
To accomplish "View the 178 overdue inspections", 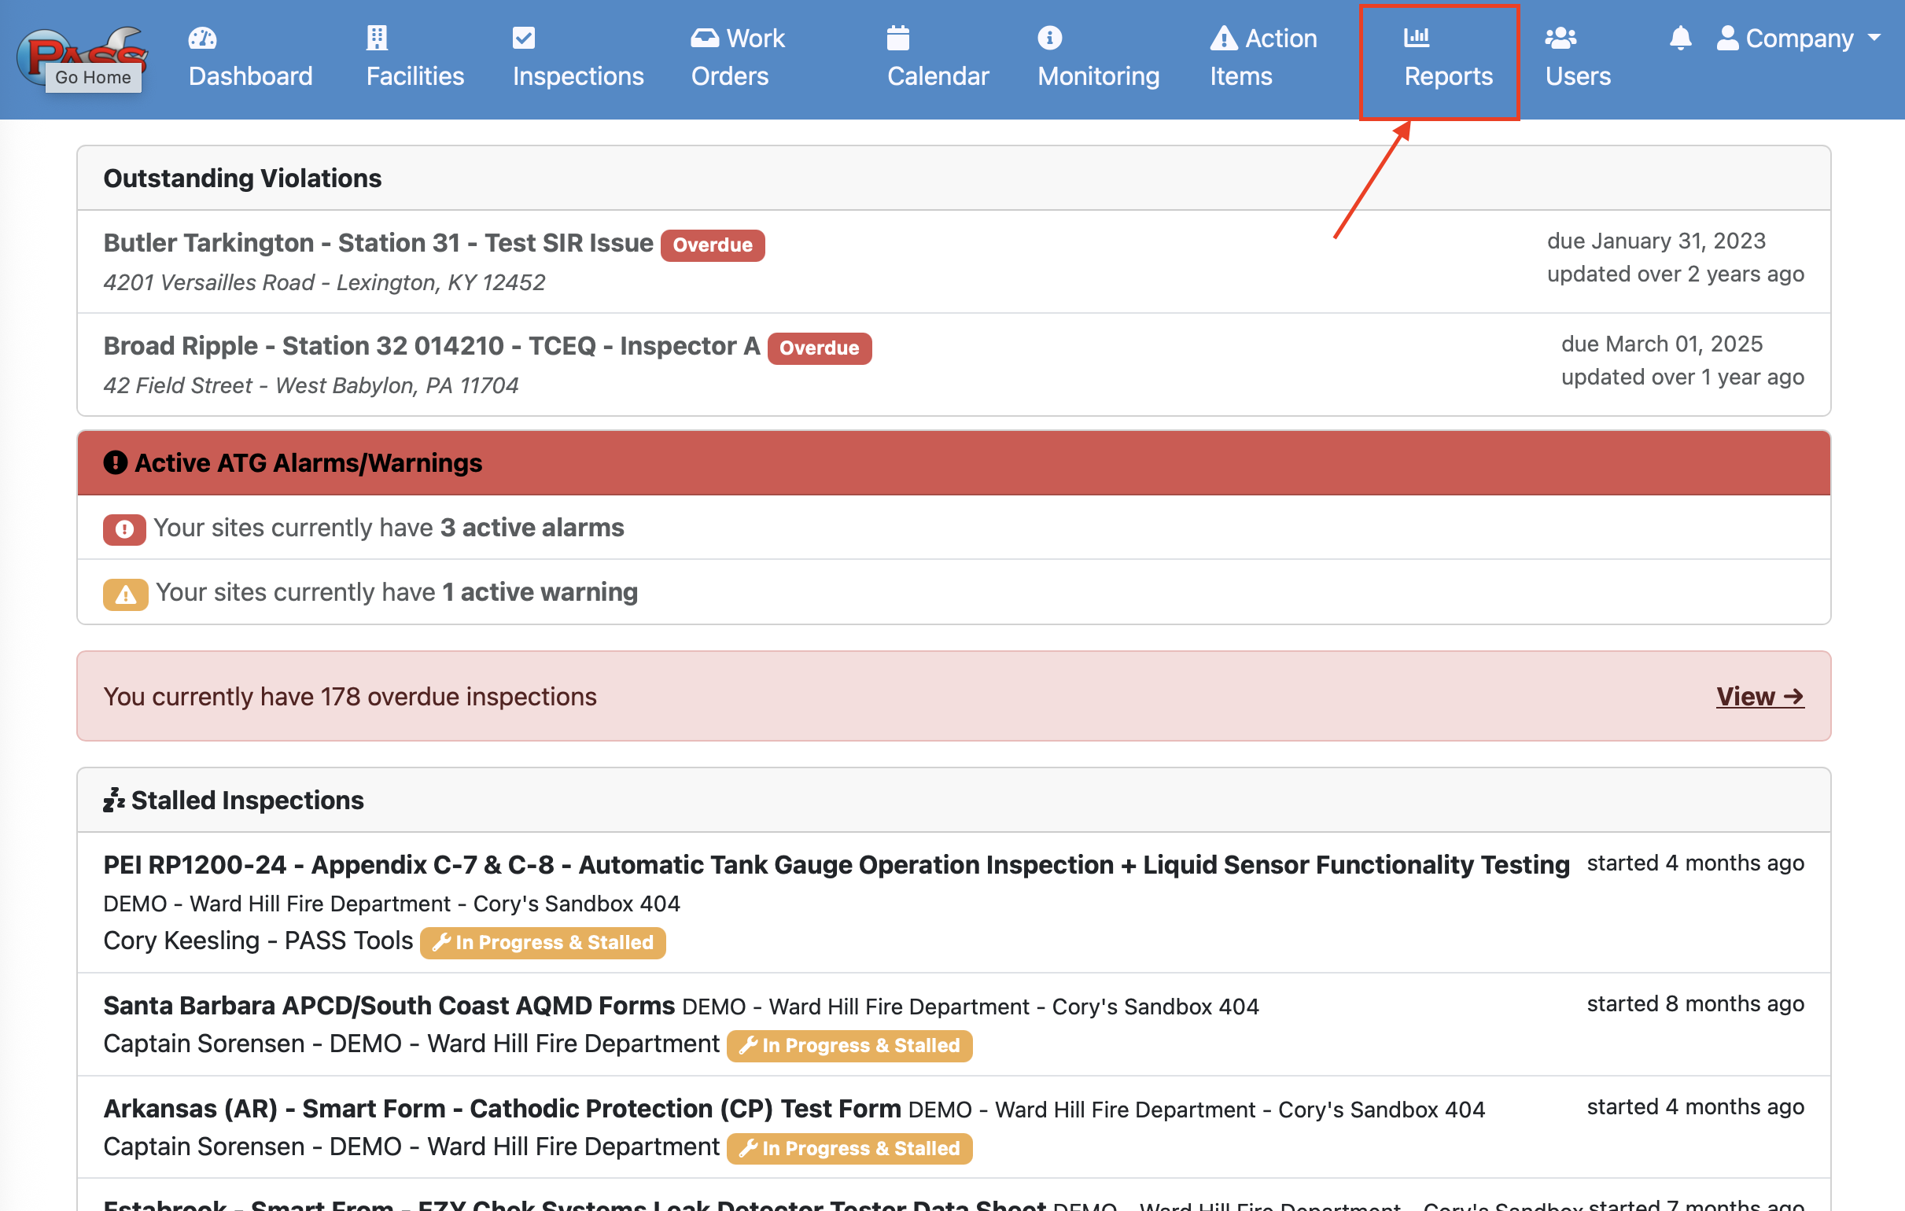I will pos(1759,697).
